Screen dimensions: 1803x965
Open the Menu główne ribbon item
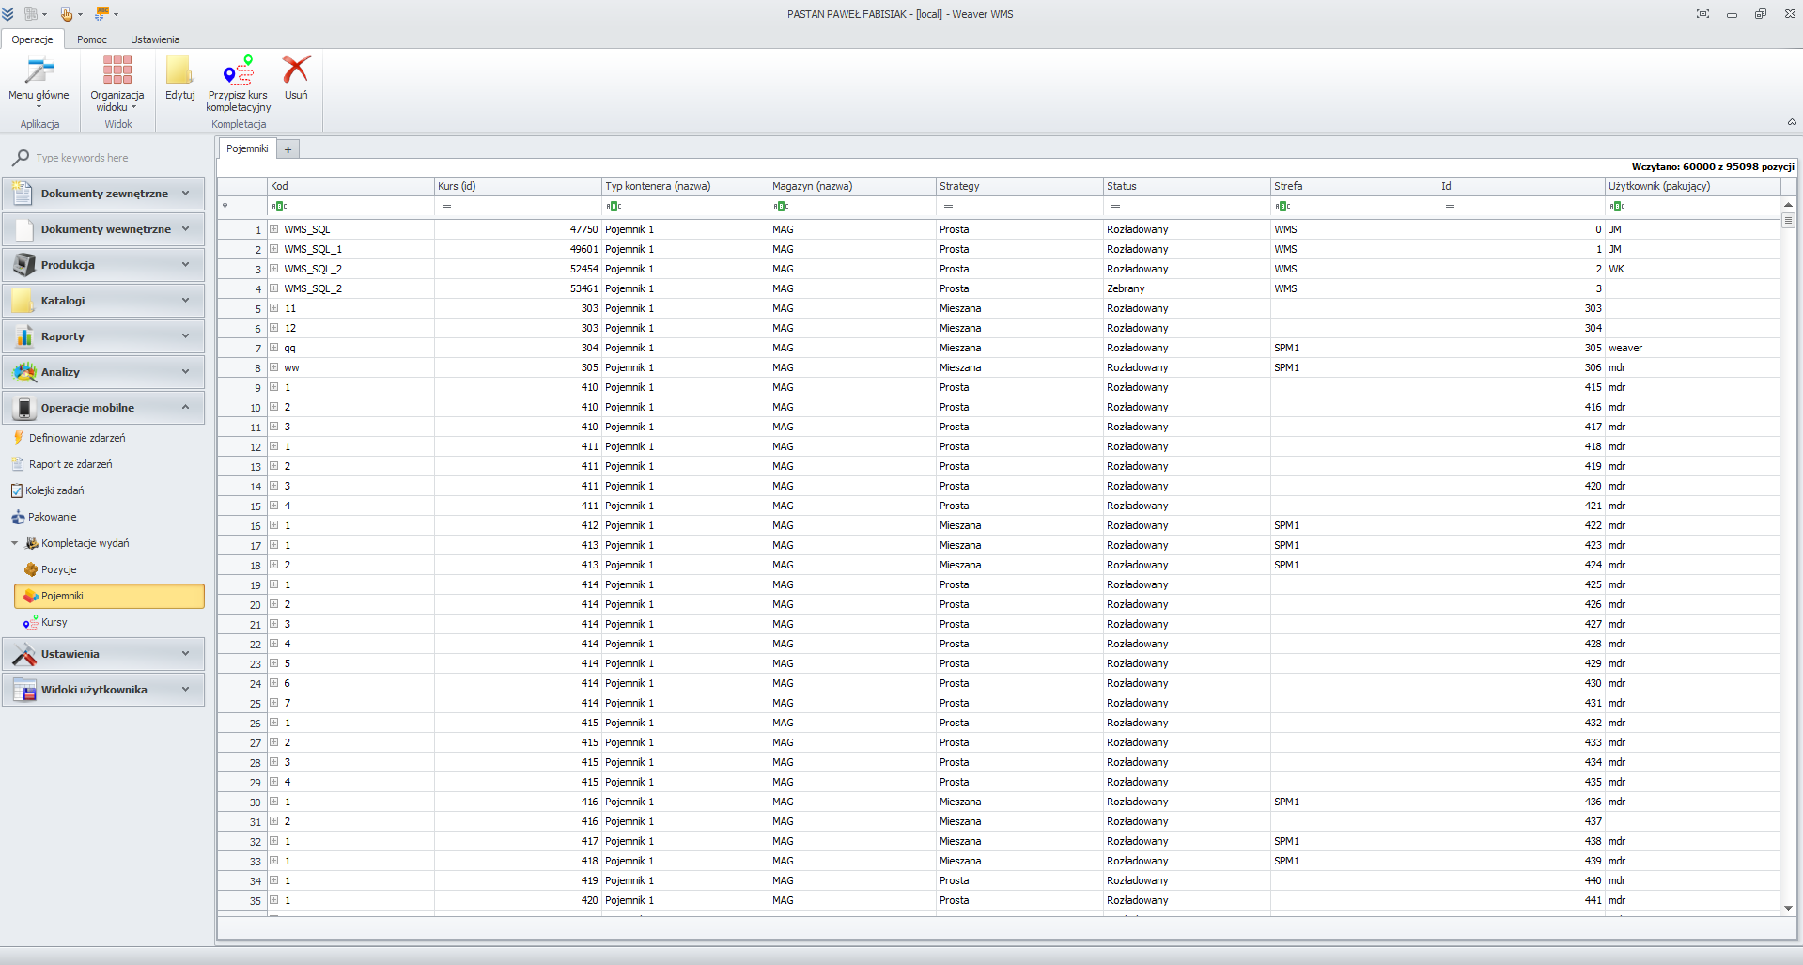pos(39,85)
